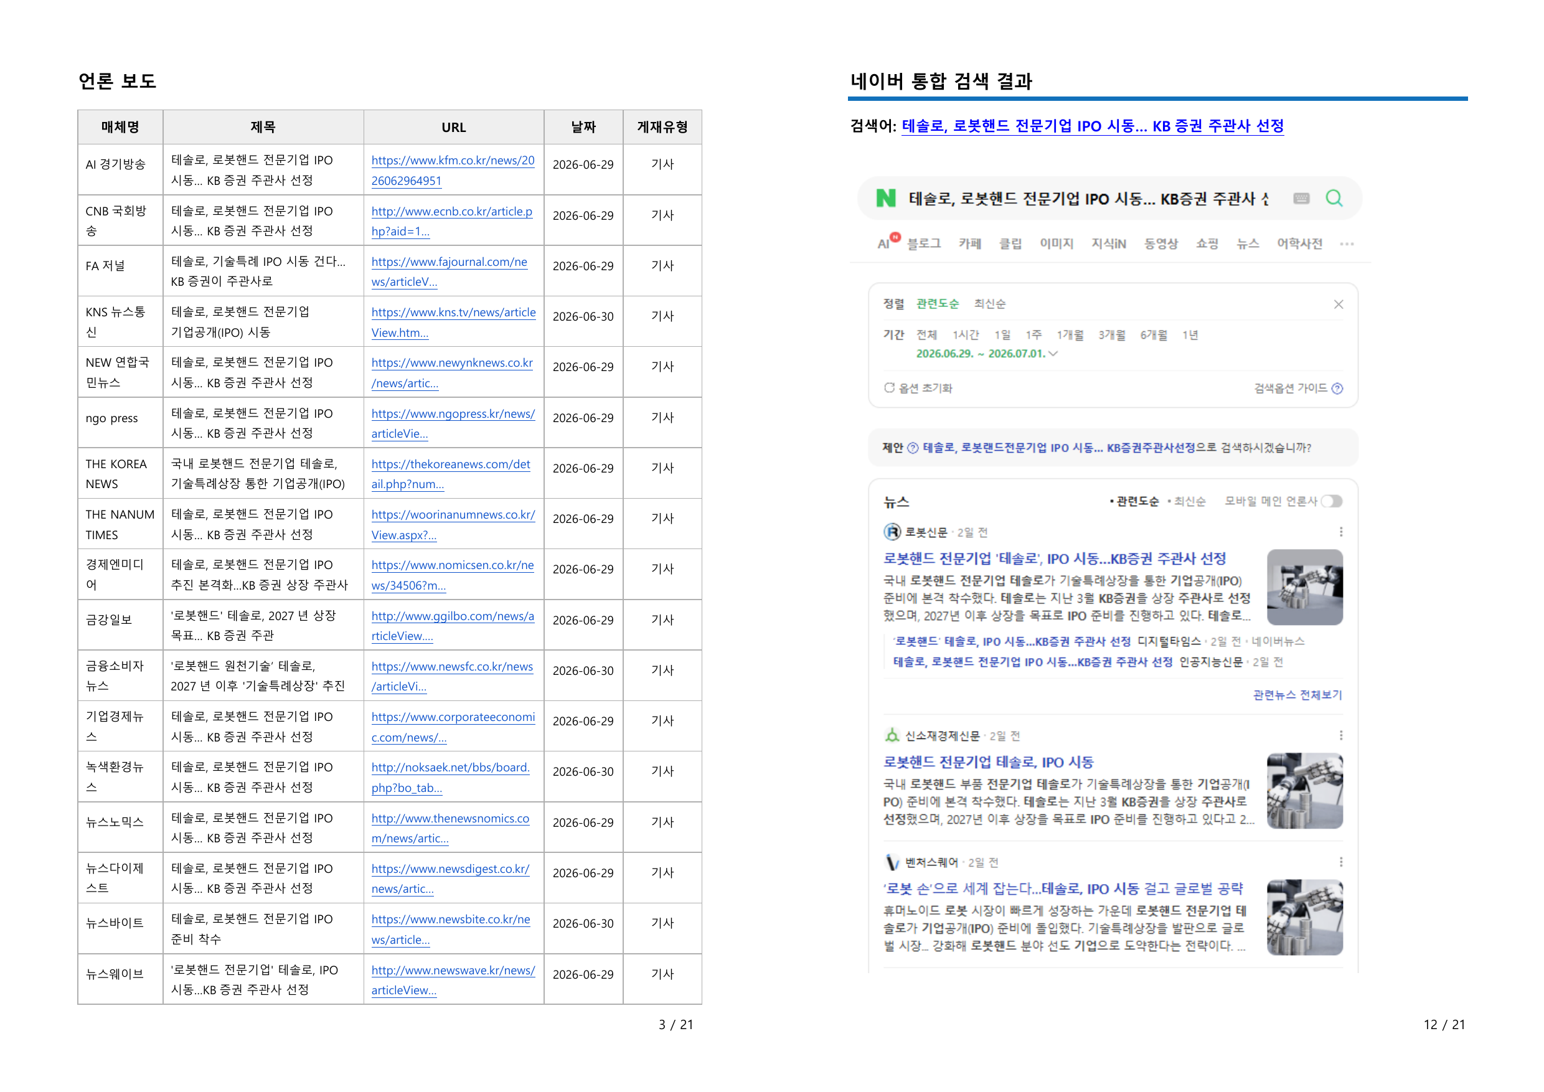Close the search options panel with X
The image size is (1544, 1092).
1338,304
